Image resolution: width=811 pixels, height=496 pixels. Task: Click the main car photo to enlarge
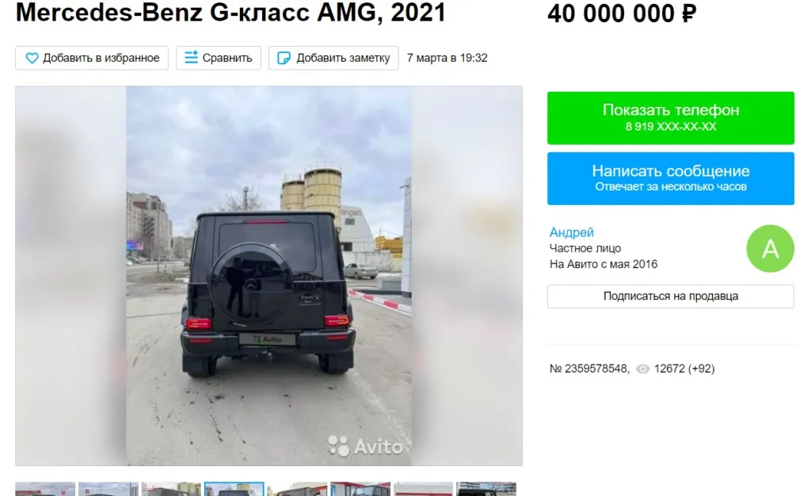click(x=269, y=276)
